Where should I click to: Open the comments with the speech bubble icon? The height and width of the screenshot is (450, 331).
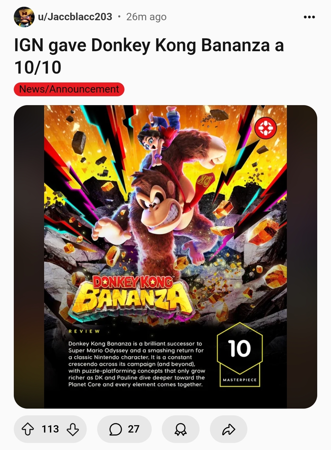point(115,429)
